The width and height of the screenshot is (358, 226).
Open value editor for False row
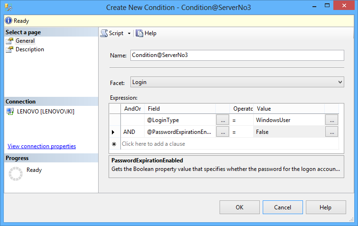pos(331,132)
